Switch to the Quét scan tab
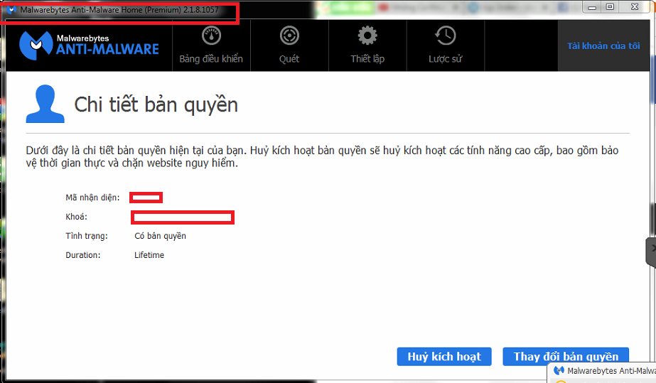 (x=289, y=45)
